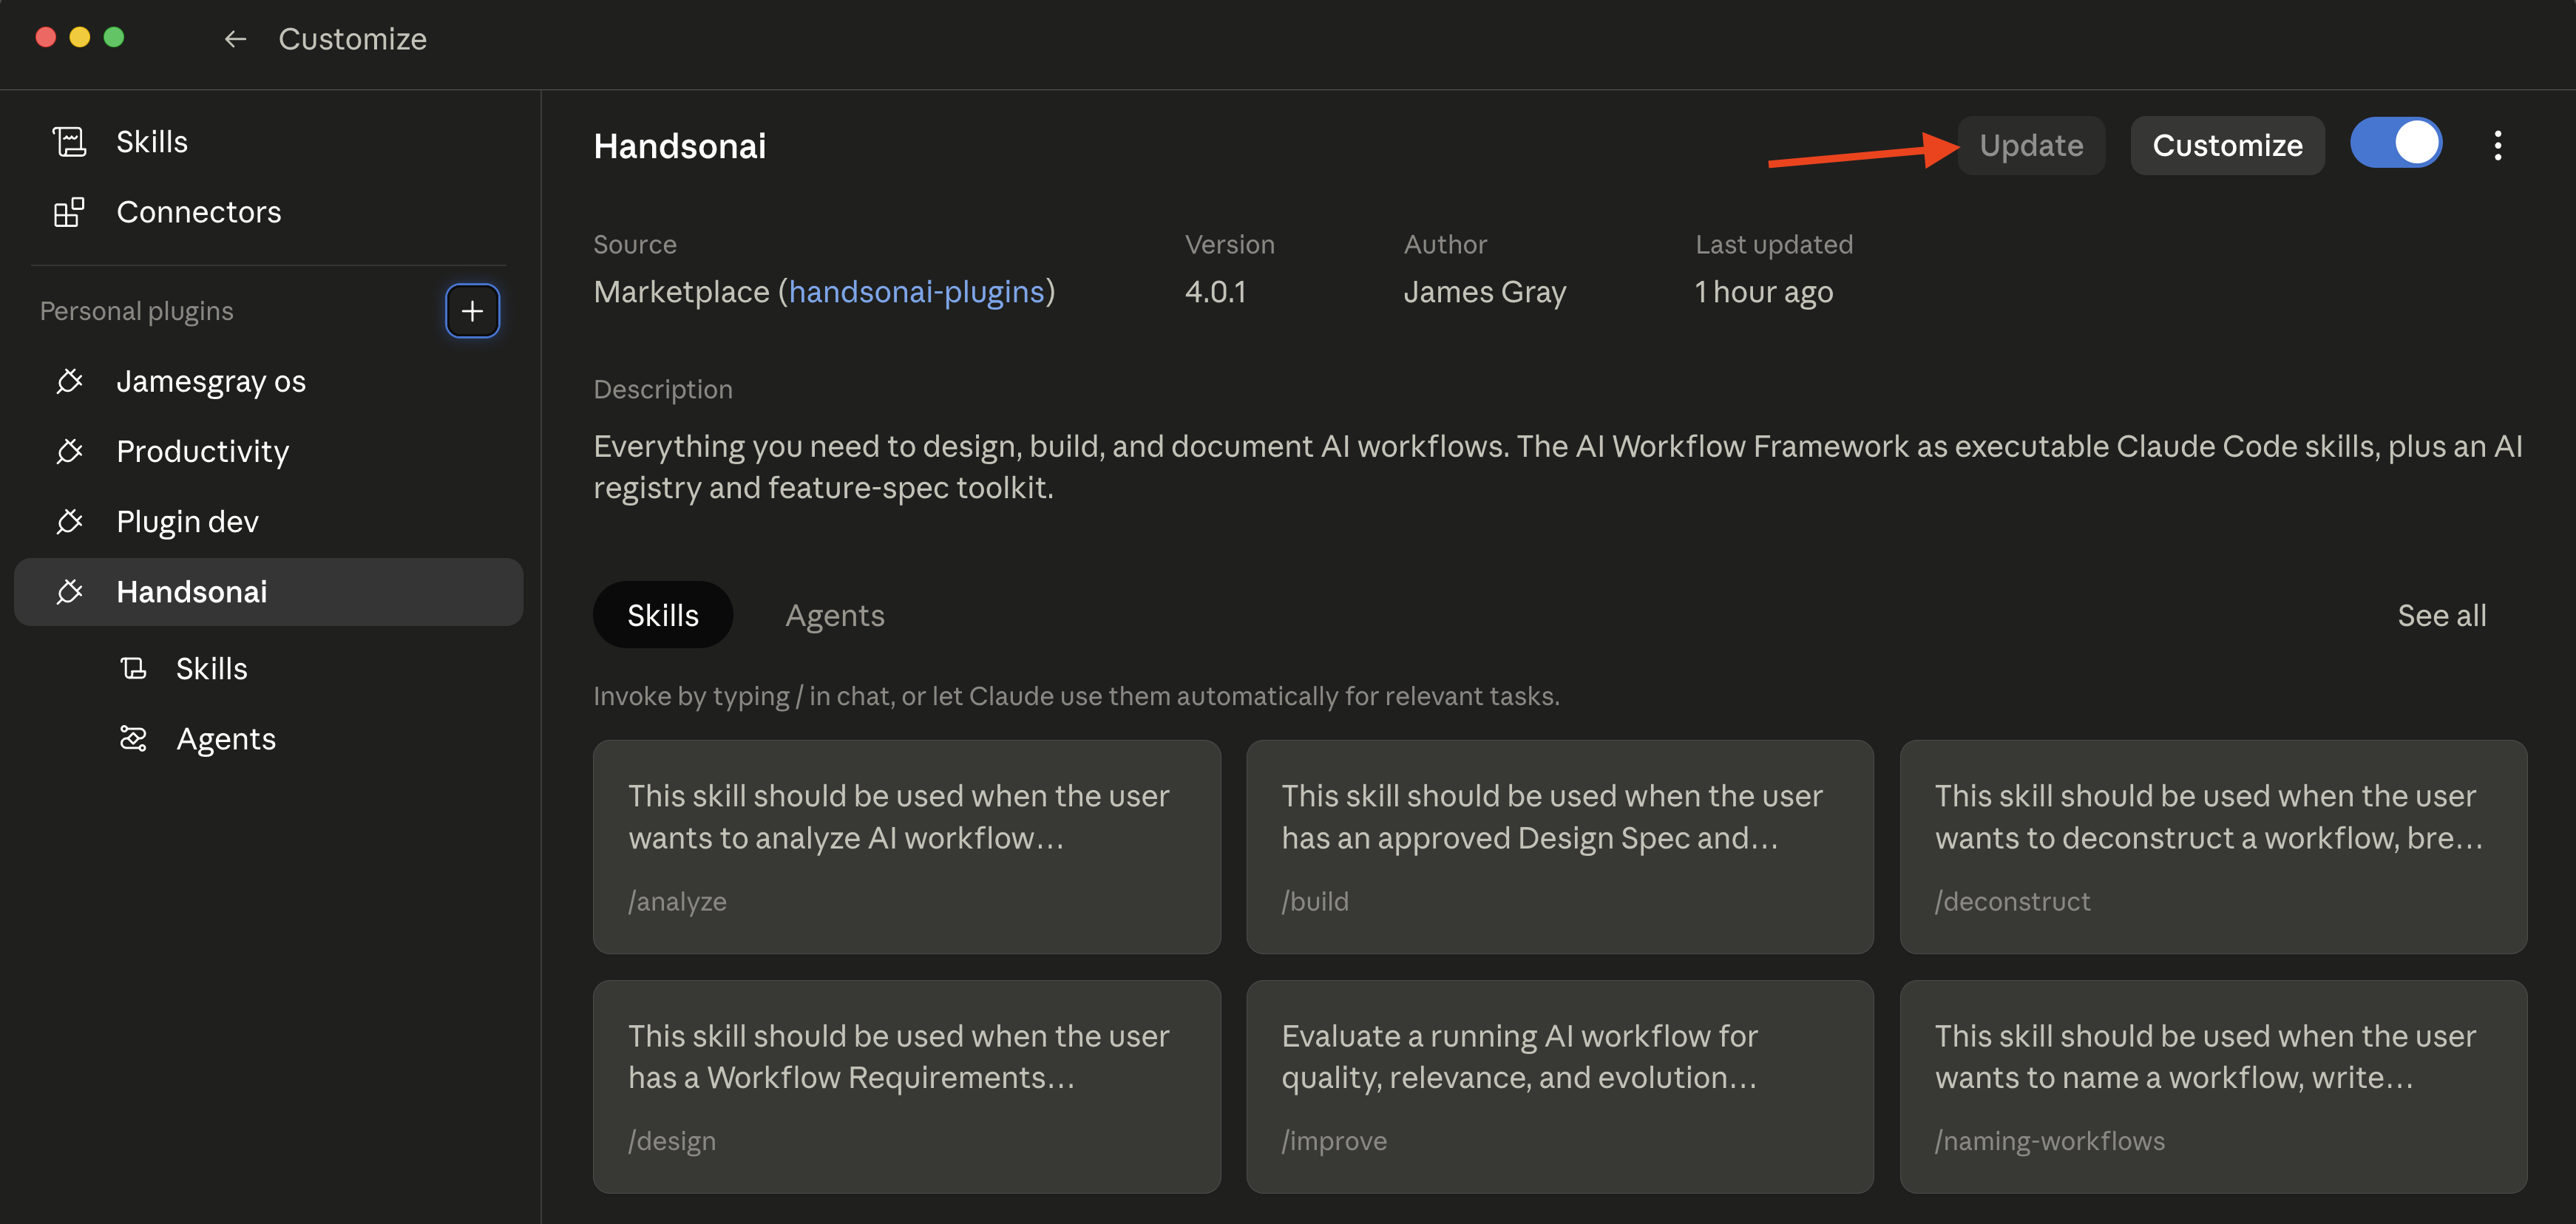Image resolution: width=2576 pixels, height=1224 pixels.
Task: Click the plug icon beside Jamesgray os
Action: 70,381
